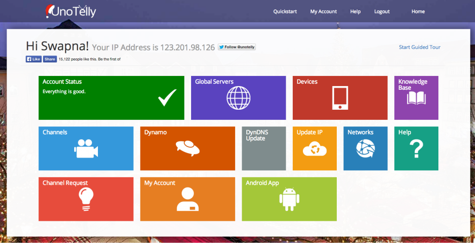Open the Dynamo UFO icon

(x=187, y=149)
